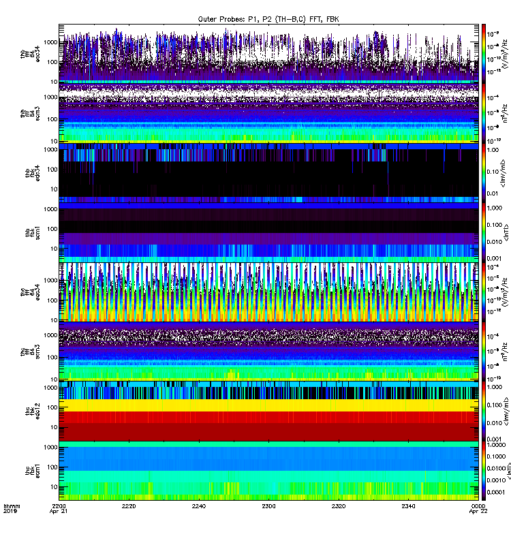Click the color bar beside thc fbk scm1 panel
The image size is (511, 545).
click(x=484, y=471)
